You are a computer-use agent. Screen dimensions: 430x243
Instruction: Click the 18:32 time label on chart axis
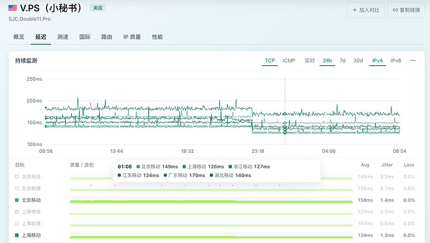coord(188,151)
